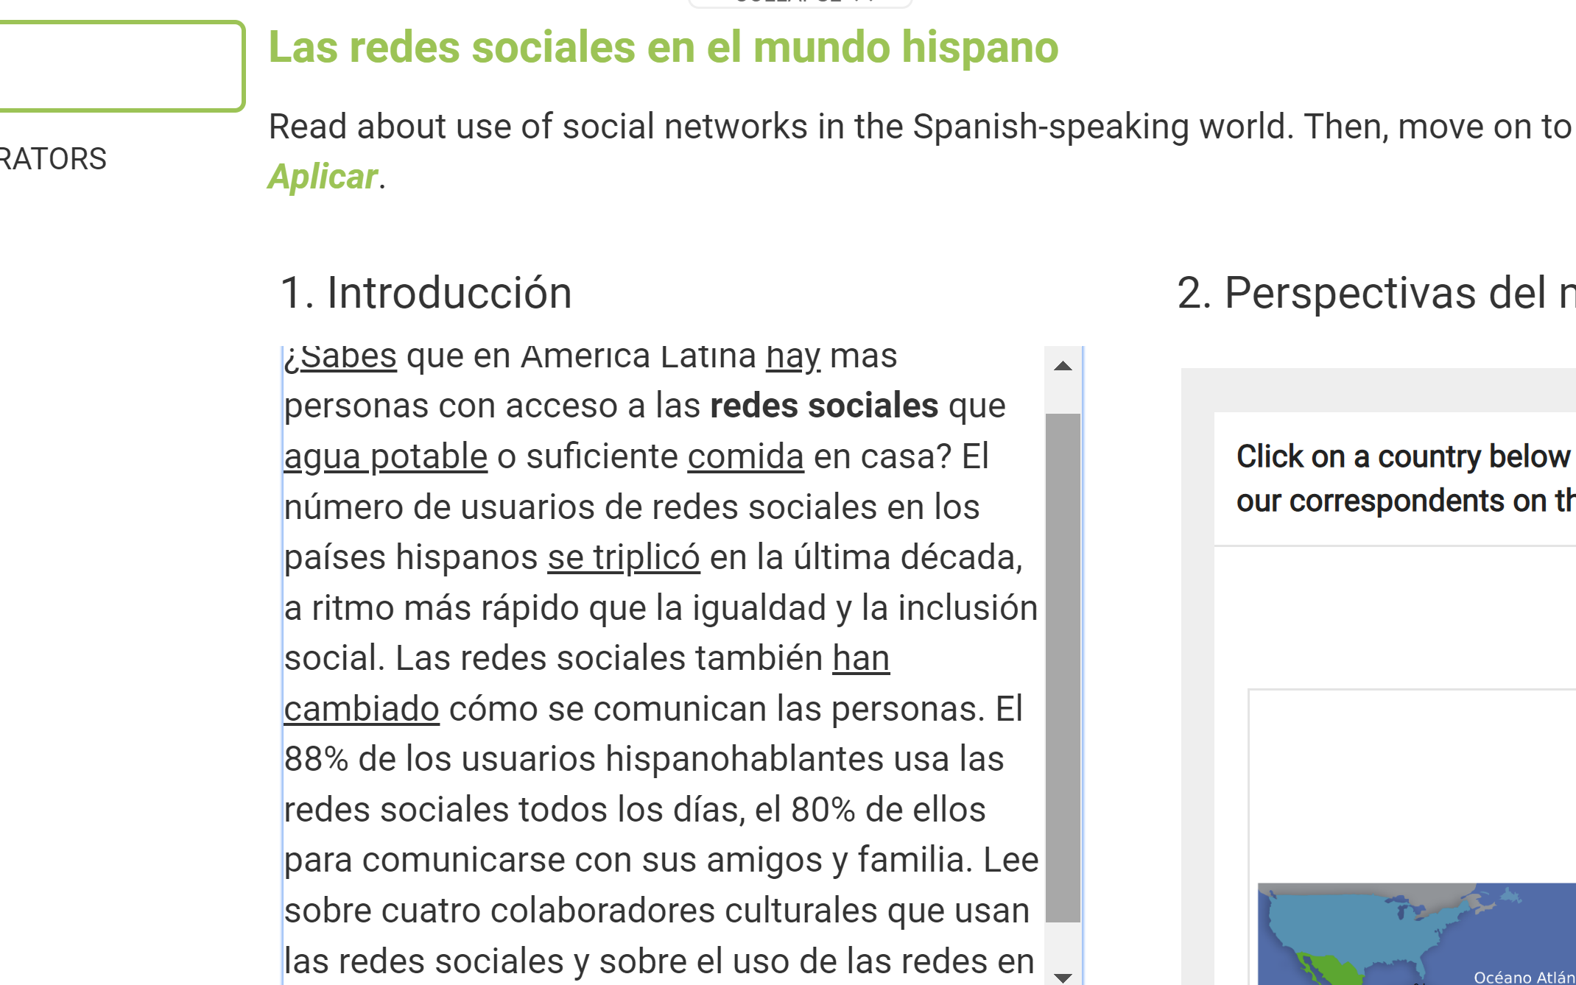Click the scroll down arrow in Introducción text

coord(1063,977)
